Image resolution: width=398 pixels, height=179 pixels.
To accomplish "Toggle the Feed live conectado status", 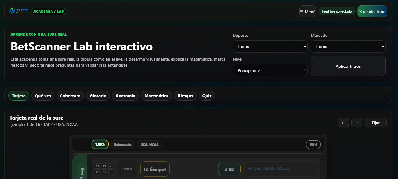I will click(x=336, y=11).
